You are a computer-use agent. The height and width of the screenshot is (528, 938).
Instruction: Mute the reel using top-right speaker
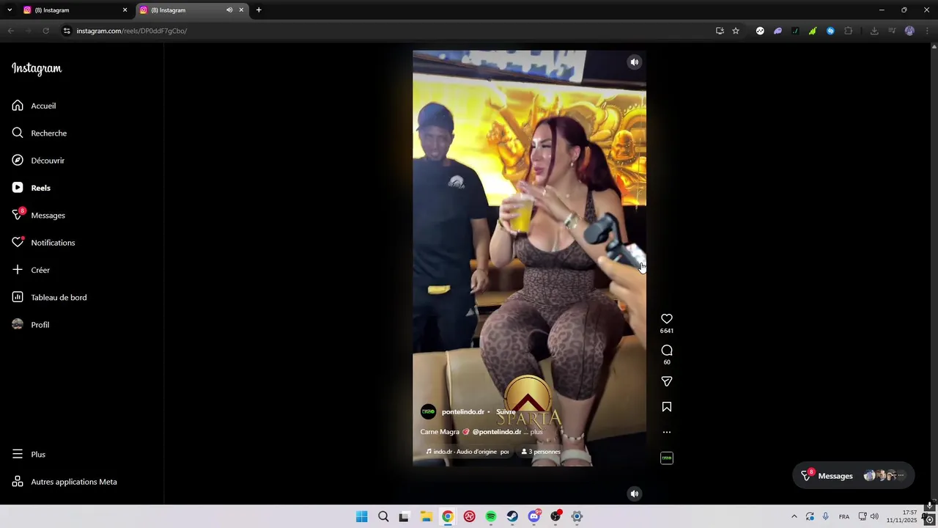tap(635, 62)
